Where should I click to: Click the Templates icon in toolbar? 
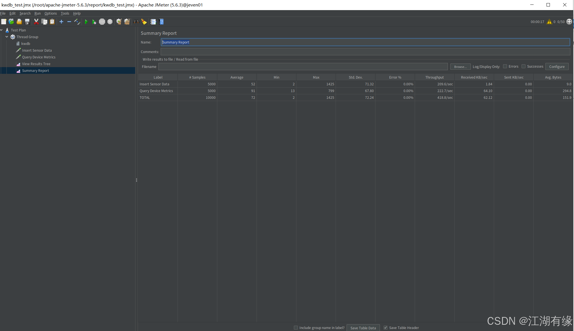pos(11,22)
